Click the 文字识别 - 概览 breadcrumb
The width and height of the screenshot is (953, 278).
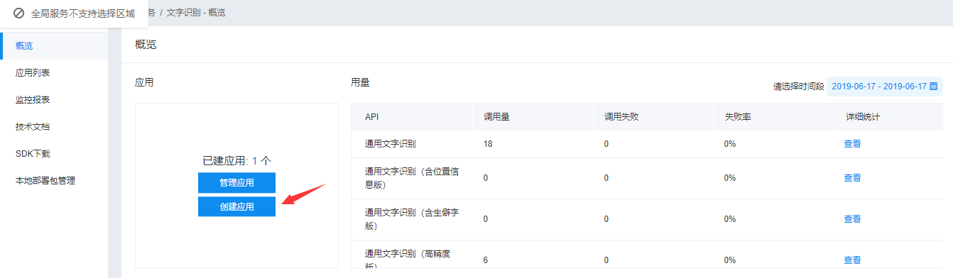196,13
